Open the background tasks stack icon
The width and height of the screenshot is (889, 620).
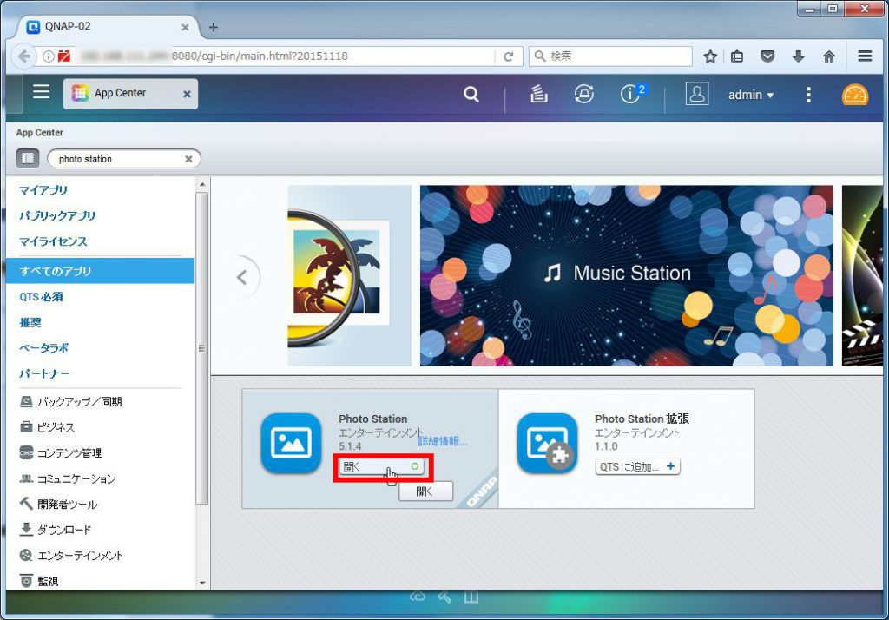538,94
